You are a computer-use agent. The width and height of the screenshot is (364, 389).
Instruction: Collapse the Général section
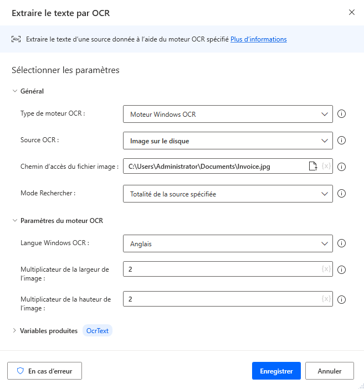point(15,91)
